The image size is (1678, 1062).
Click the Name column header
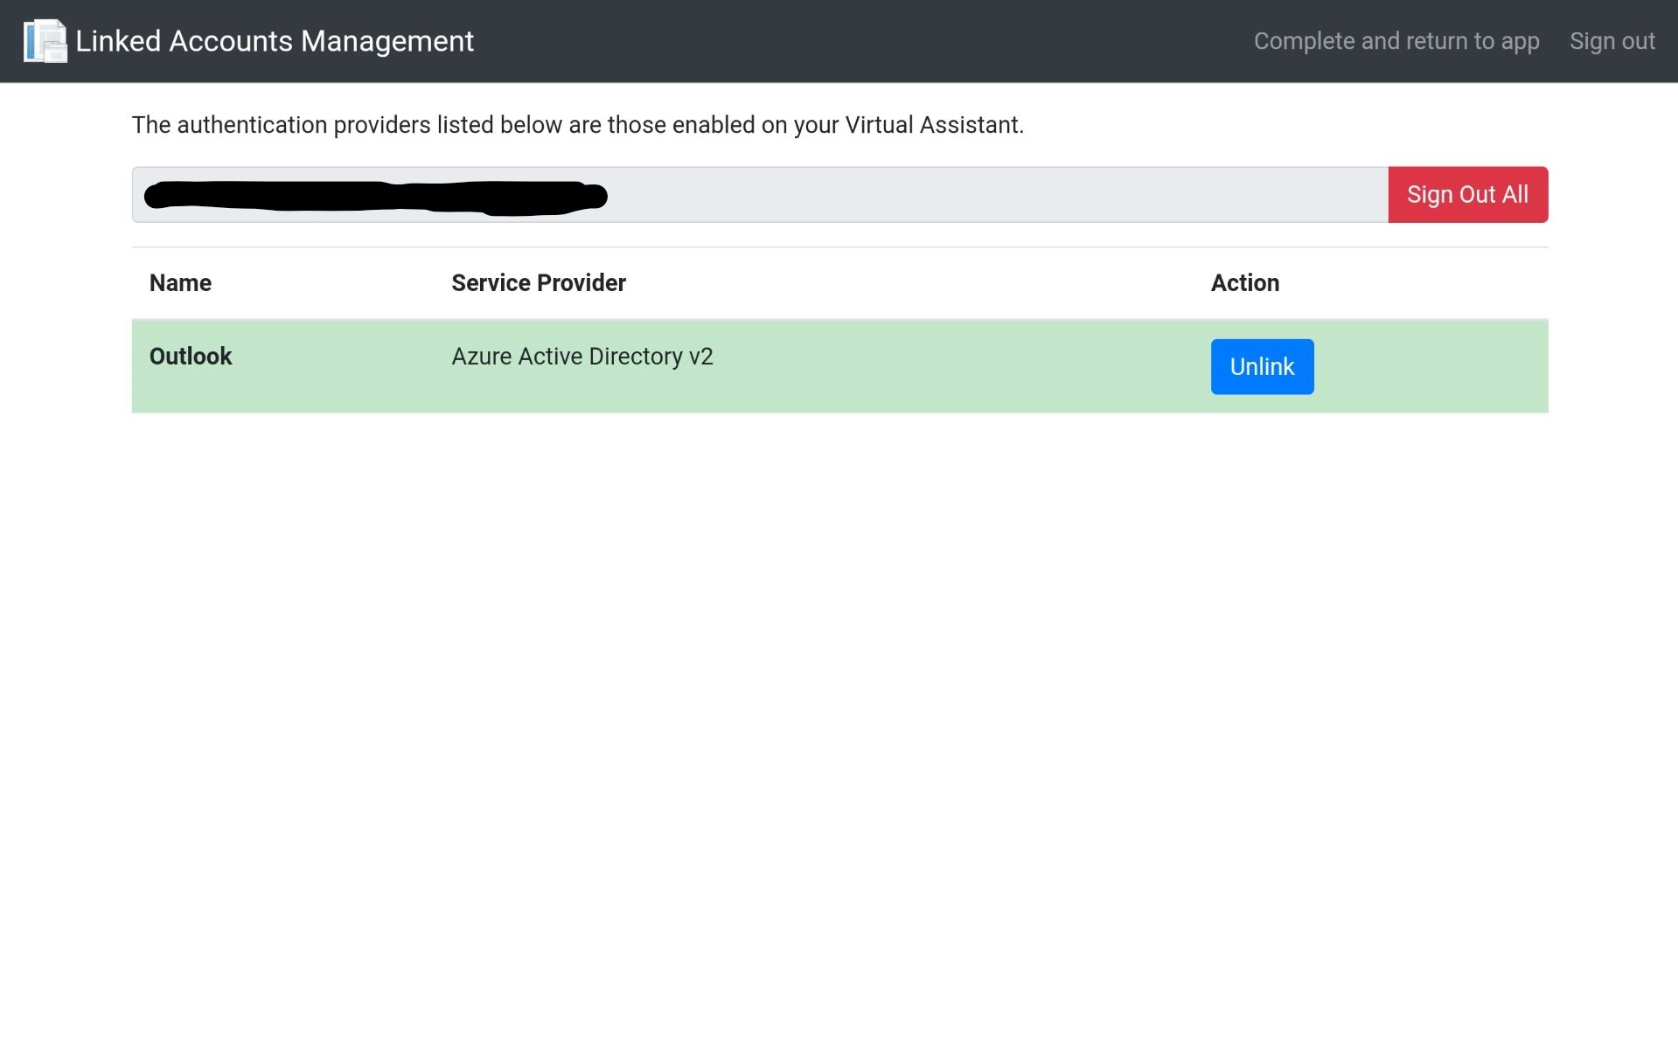pyautogui.click(x=180, y=283)
